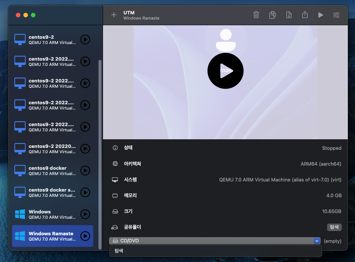Click the UTM Windows Ramaste title text
This screenshot has width=355, height=262.
(141, 15)
